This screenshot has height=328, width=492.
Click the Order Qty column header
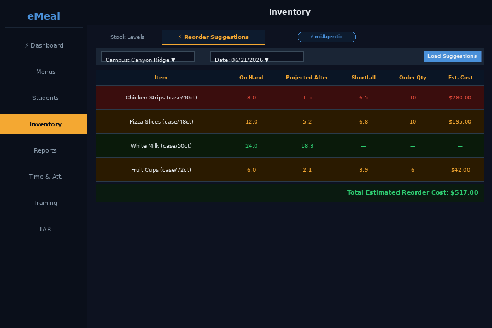(x=413, y=78)
